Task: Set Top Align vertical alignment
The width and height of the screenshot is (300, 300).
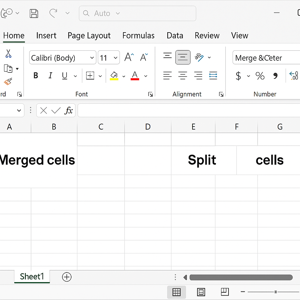Action: click(x=167, y=56)
